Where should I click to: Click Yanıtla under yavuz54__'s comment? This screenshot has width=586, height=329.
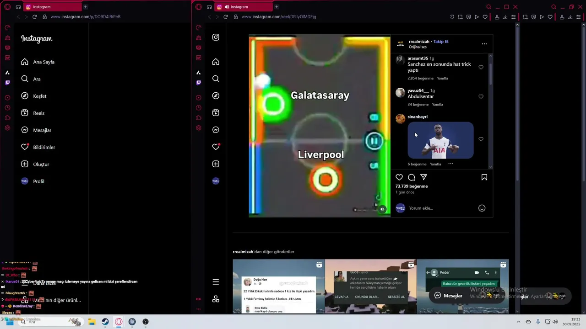pyautogui.click(x=438, y=105)
